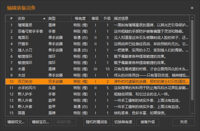This screenshot has width=200, height=131.
Task: Select the 猎人小刀 item
Action: click(x=25, y=50)
